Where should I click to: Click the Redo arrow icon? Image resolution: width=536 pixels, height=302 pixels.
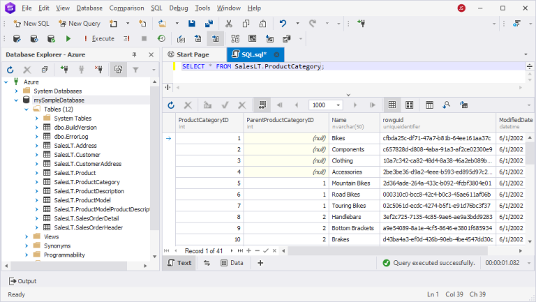tap(313, 24)
